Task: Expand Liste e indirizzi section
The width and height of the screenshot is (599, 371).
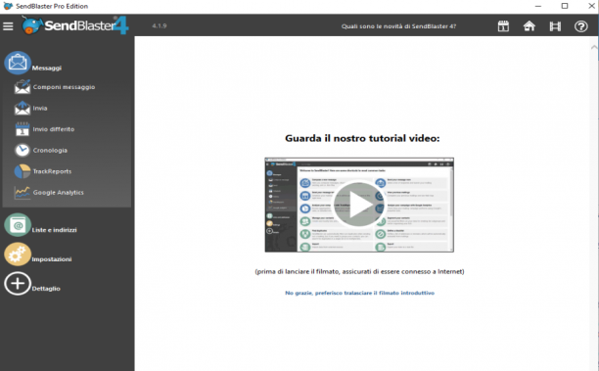Action: tap(54, 230)
